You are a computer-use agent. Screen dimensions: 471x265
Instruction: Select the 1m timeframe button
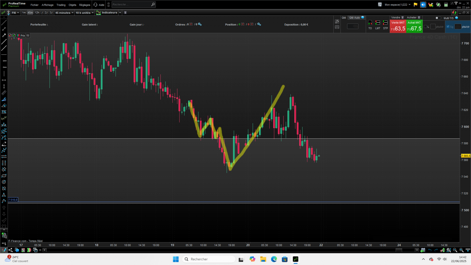(x=24, y=13)
